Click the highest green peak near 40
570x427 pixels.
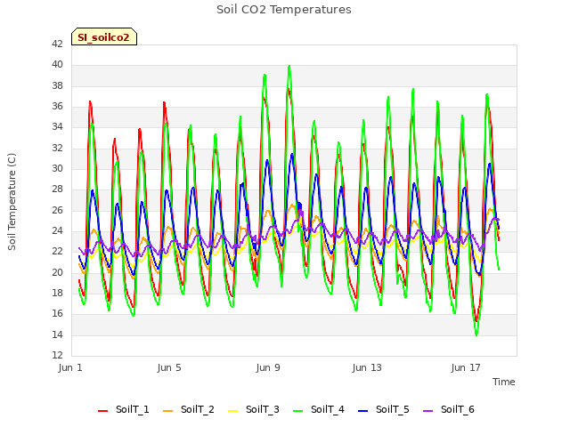pos(289,67)
